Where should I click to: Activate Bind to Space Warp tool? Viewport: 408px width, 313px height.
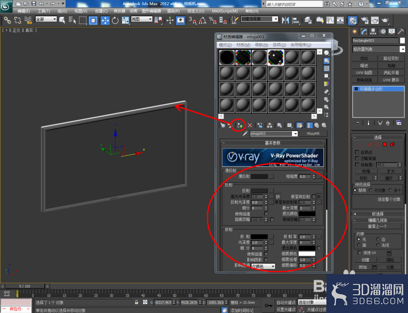coord(28,20)
